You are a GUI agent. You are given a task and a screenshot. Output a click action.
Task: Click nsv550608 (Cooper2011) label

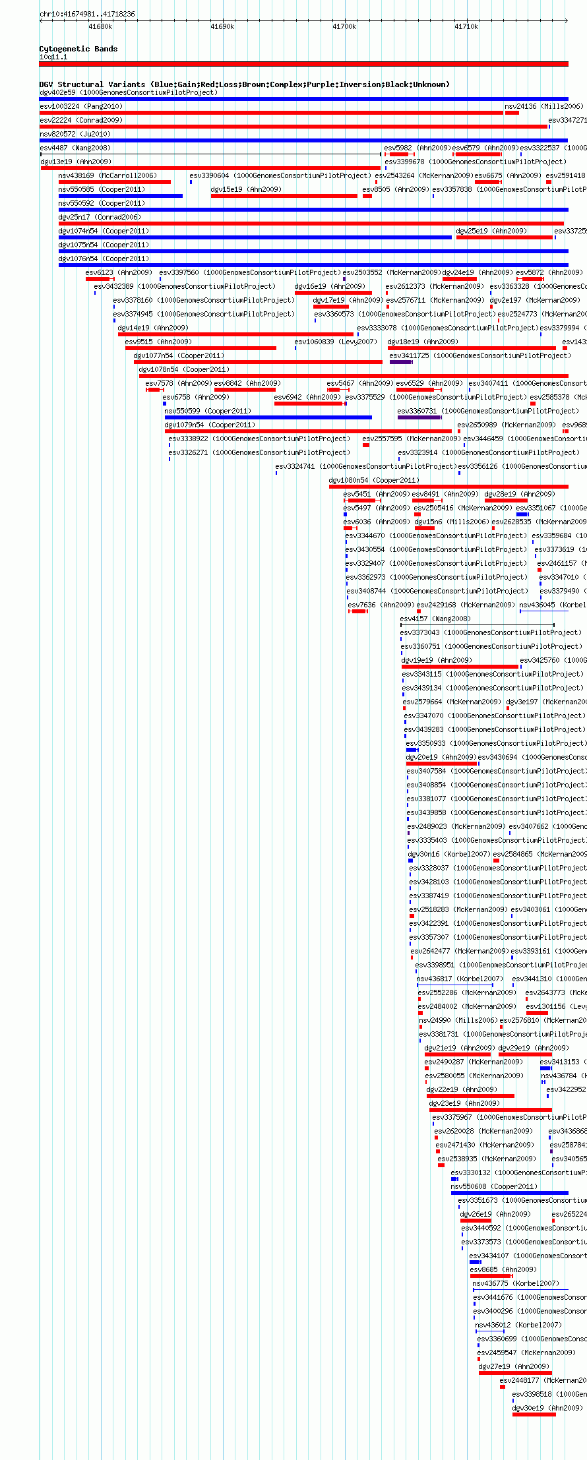point(494,1186)
